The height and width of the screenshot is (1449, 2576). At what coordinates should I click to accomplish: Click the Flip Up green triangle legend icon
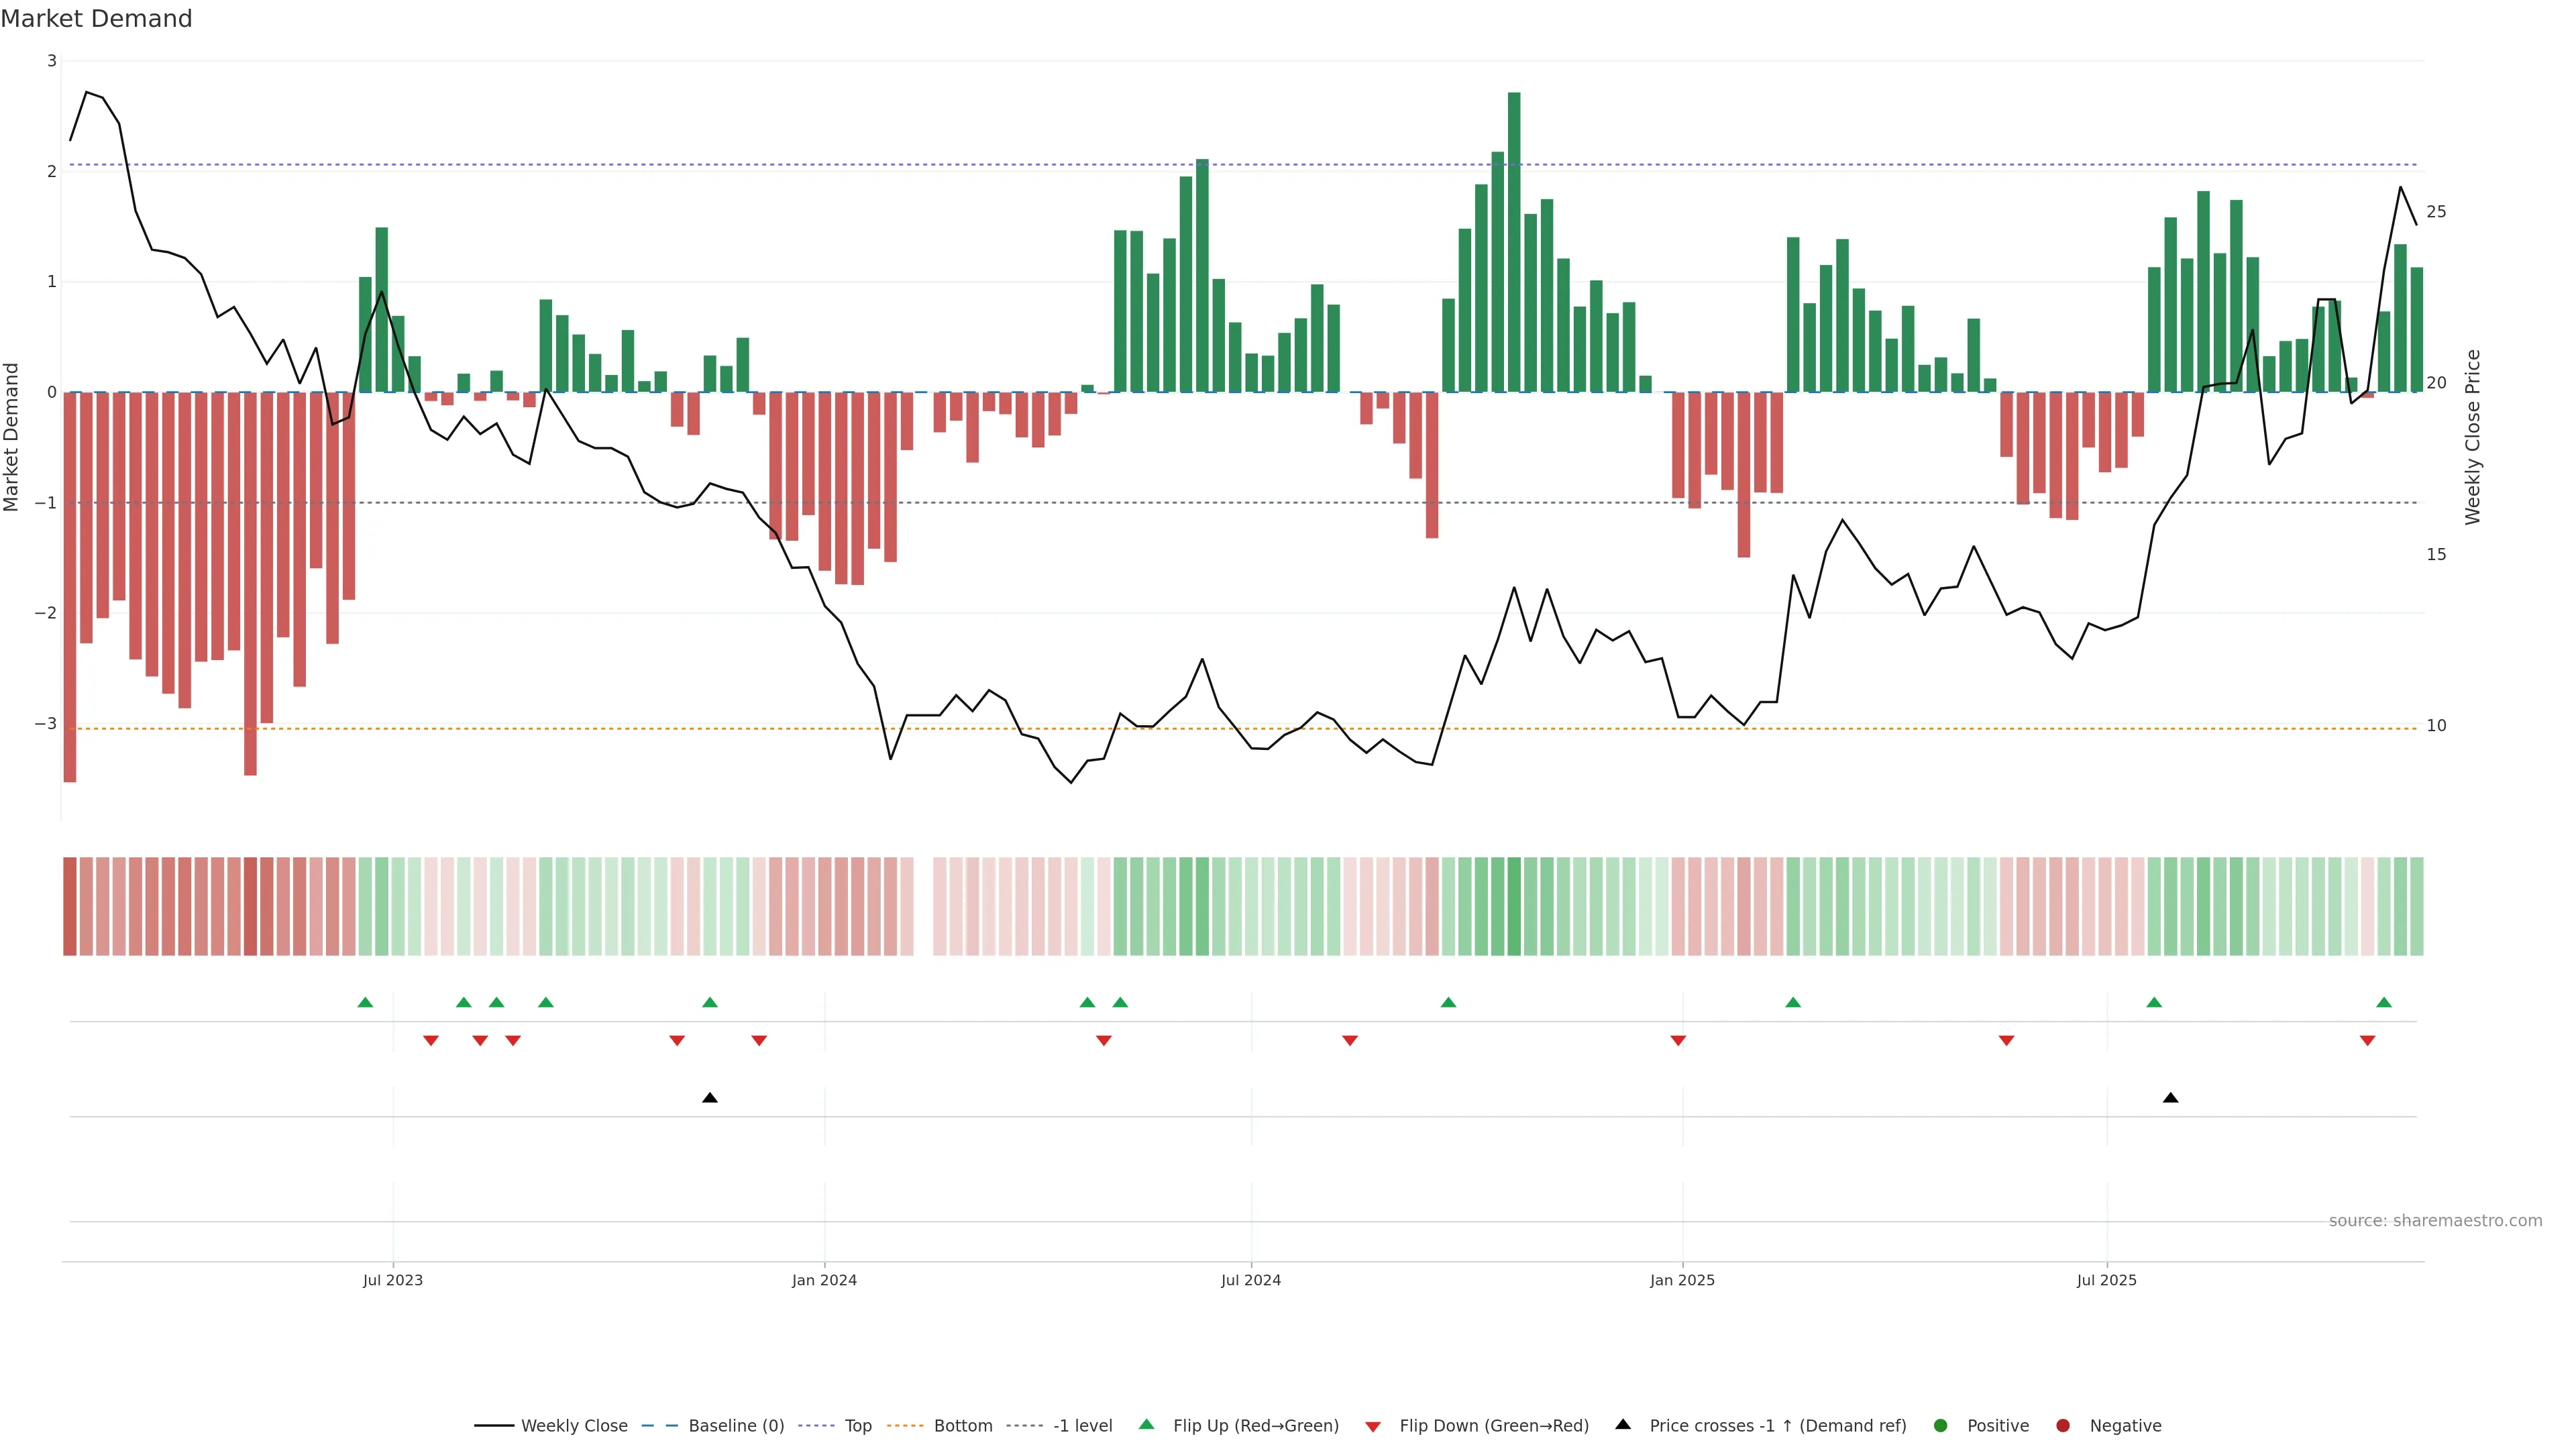coord(1147,1424)
